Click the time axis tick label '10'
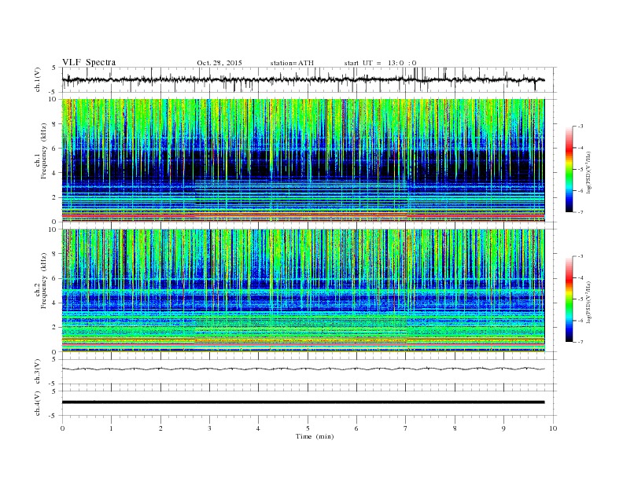The image size is (623, 481). [553, 428]
